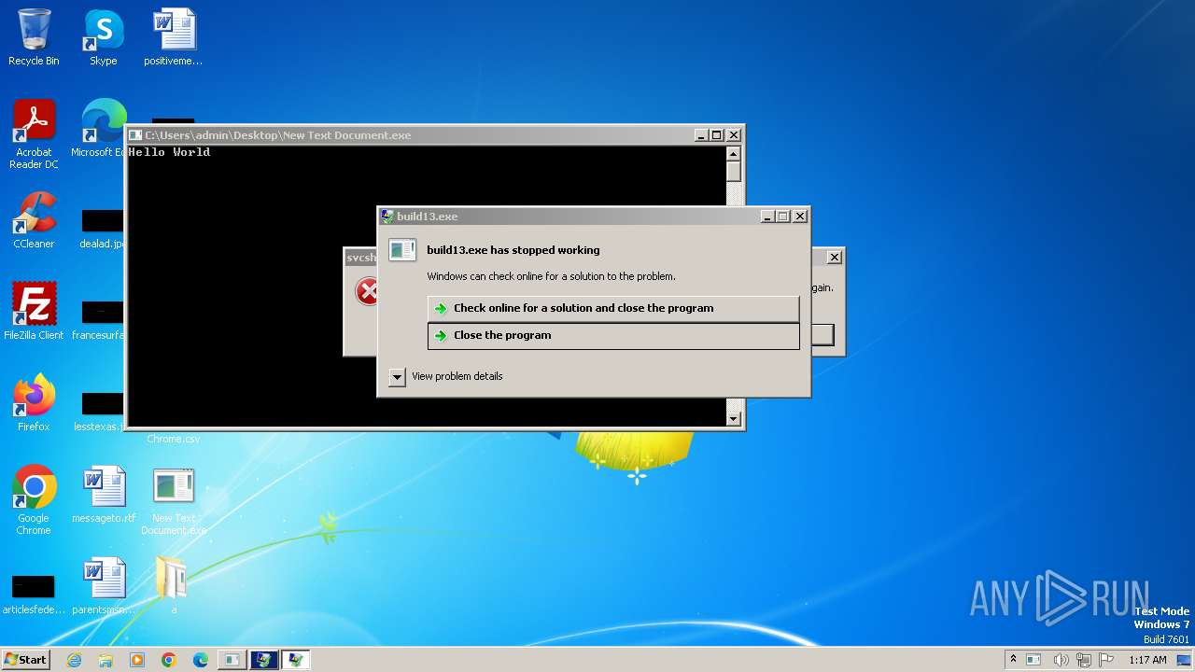This screenshot has height=672, width=1195.
Task: Launch Acrobat Reader DC from desktop
Action: click(x=34, y=134)
